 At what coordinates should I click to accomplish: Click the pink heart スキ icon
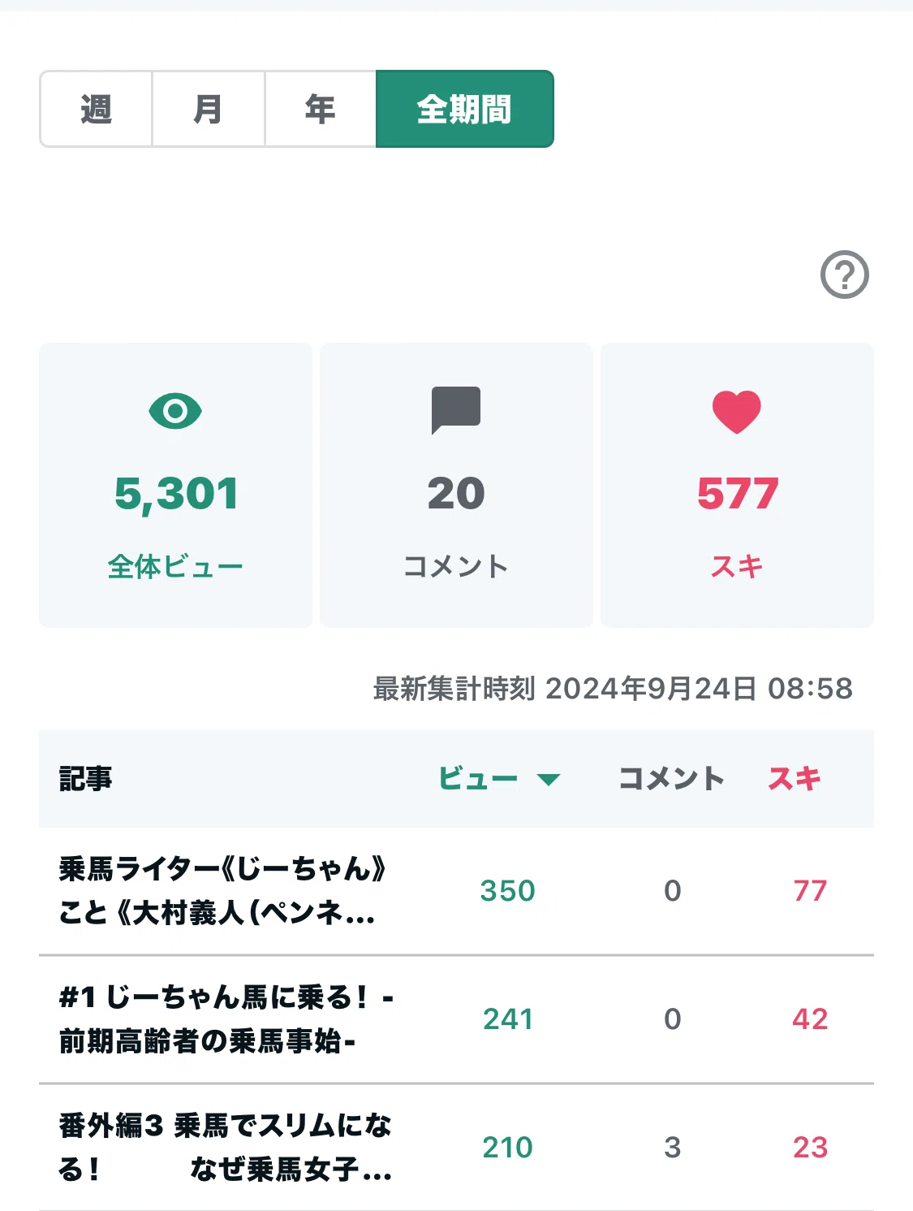click(x=737, y=411)
